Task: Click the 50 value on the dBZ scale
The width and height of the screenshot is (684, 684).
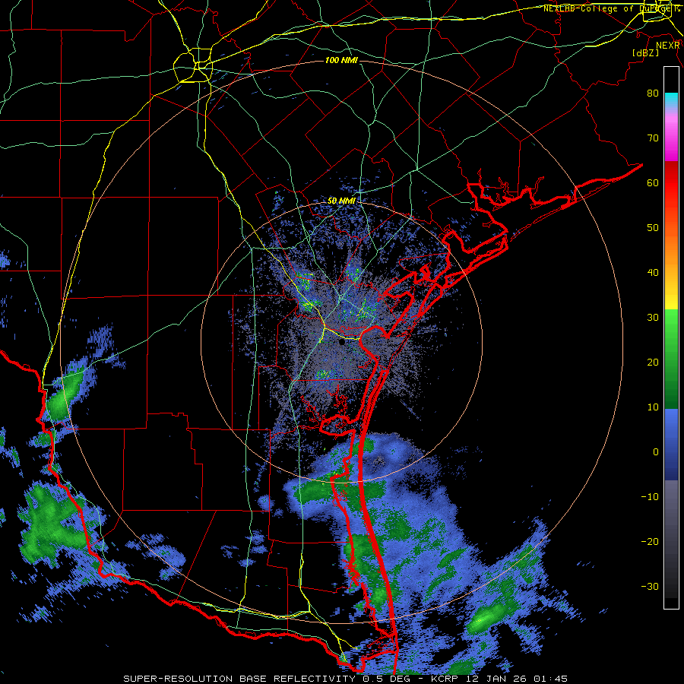Action: coord(653,228)
